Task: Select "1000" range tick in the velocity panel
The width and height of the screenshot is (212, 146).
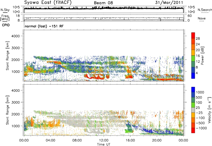Action: pyautogui.click(x=15, y=126)
